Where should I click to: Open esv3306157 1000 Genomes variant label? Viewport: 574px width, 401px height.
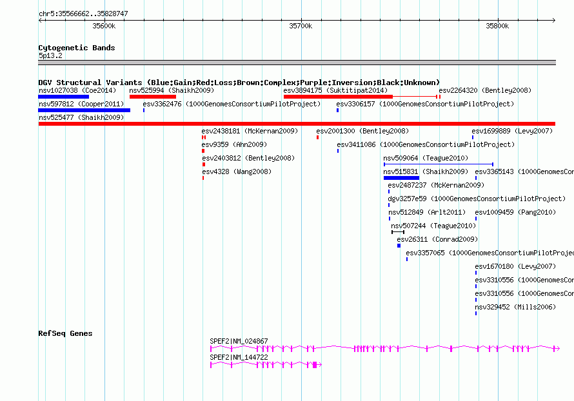click(x=425, y=104)
